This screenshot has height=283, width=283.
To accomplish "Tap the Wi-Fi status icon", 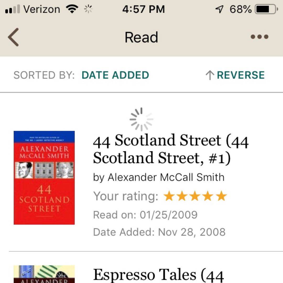I will pyautogui.click(x=73, y=10).
